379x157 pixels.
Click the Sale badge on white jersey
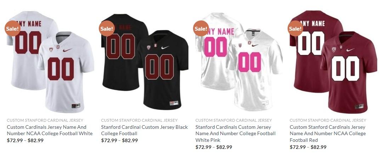click(x=12, y=29)
